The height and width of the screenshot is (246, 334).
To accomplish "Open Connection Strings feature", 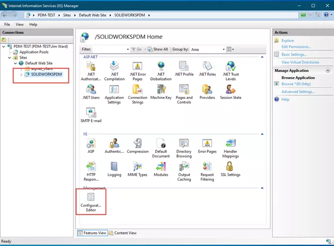I will [x=138, y=94].
